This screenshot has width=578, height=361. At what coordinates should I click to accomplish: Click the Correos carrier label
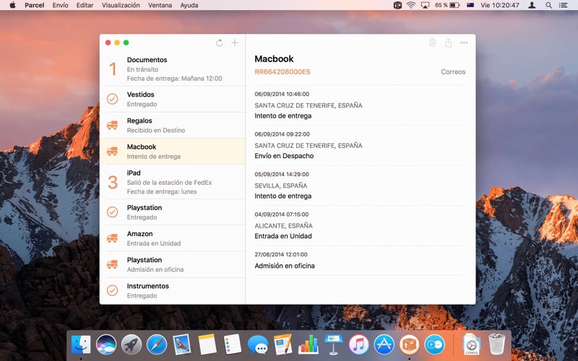pos(453,71)
